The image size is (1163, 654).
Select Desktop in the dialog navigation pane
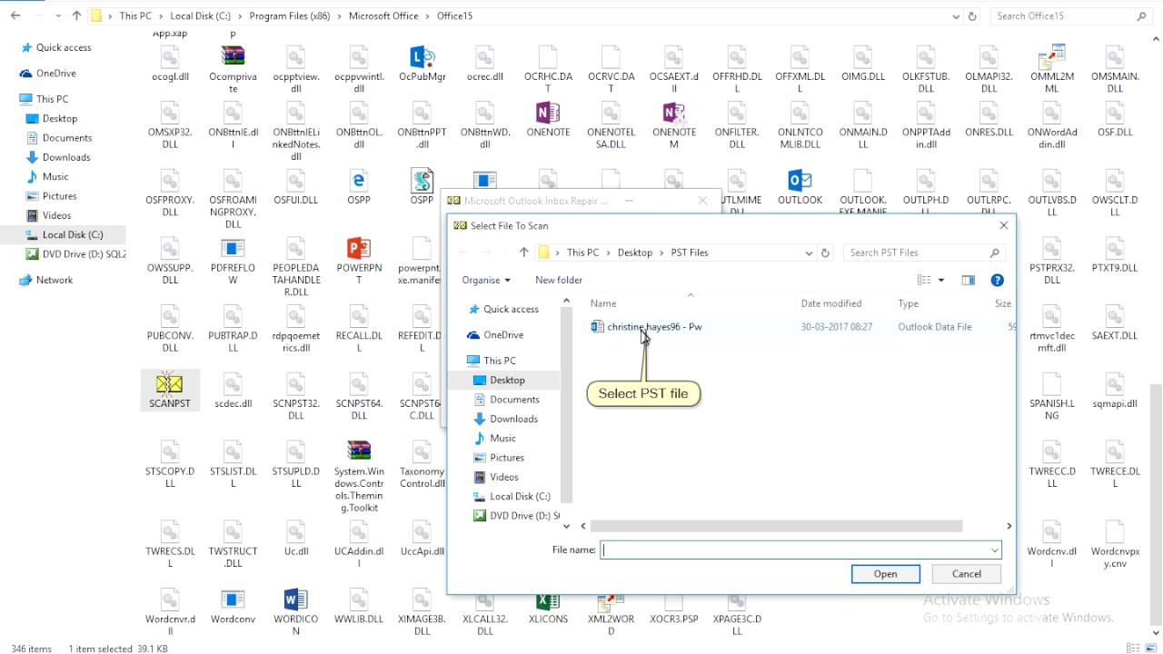pyautogui.click(x=507, y=380)
